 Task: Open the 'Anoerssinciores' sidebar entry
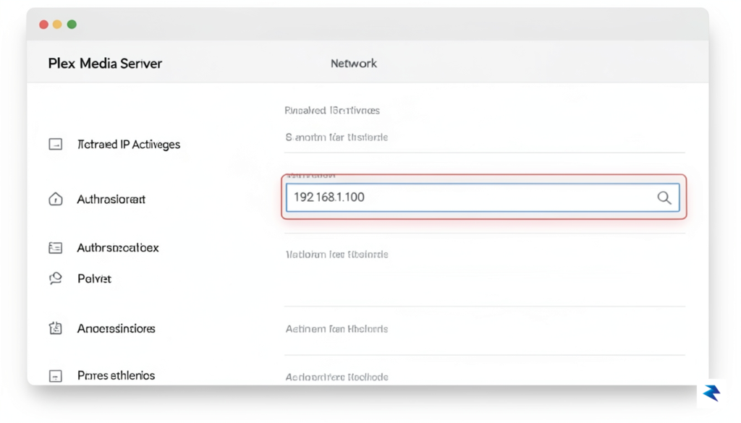coord(117,328)
